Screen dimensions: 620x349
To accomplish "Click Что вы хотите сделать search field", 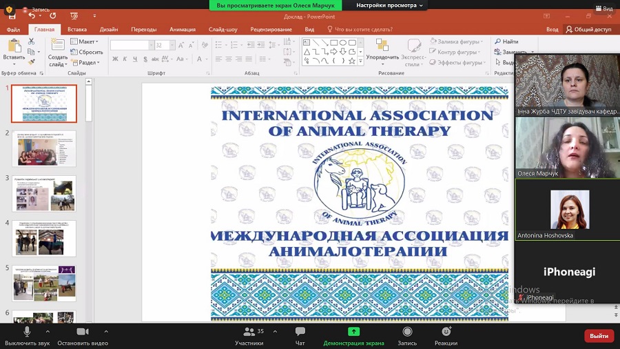I will point(360,29).
